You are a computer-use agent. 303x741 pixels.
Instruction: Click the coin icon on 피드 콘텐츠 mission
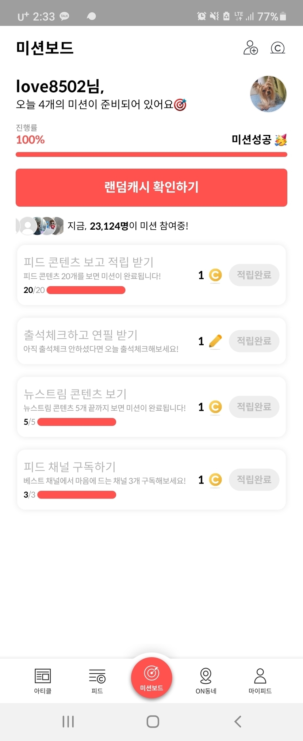click(215, 275)
